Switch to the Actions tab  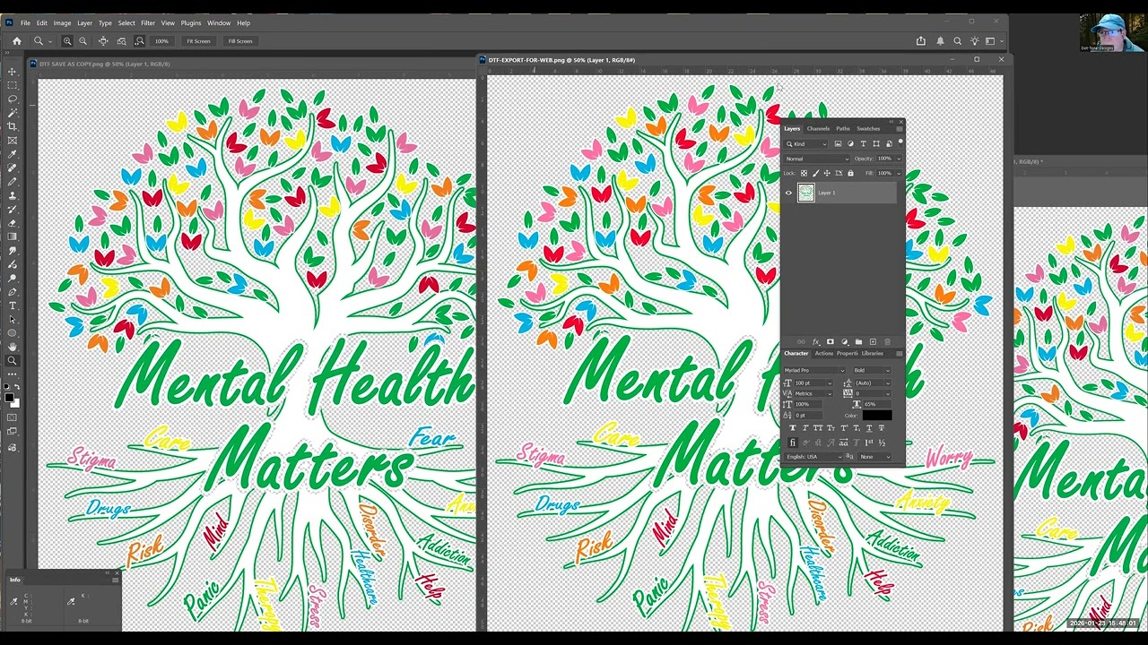coord(823,354)
